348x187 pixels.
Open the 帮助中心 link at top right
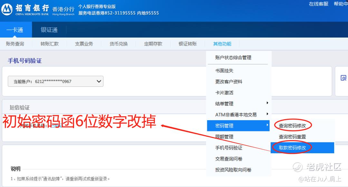coord(341,4)
